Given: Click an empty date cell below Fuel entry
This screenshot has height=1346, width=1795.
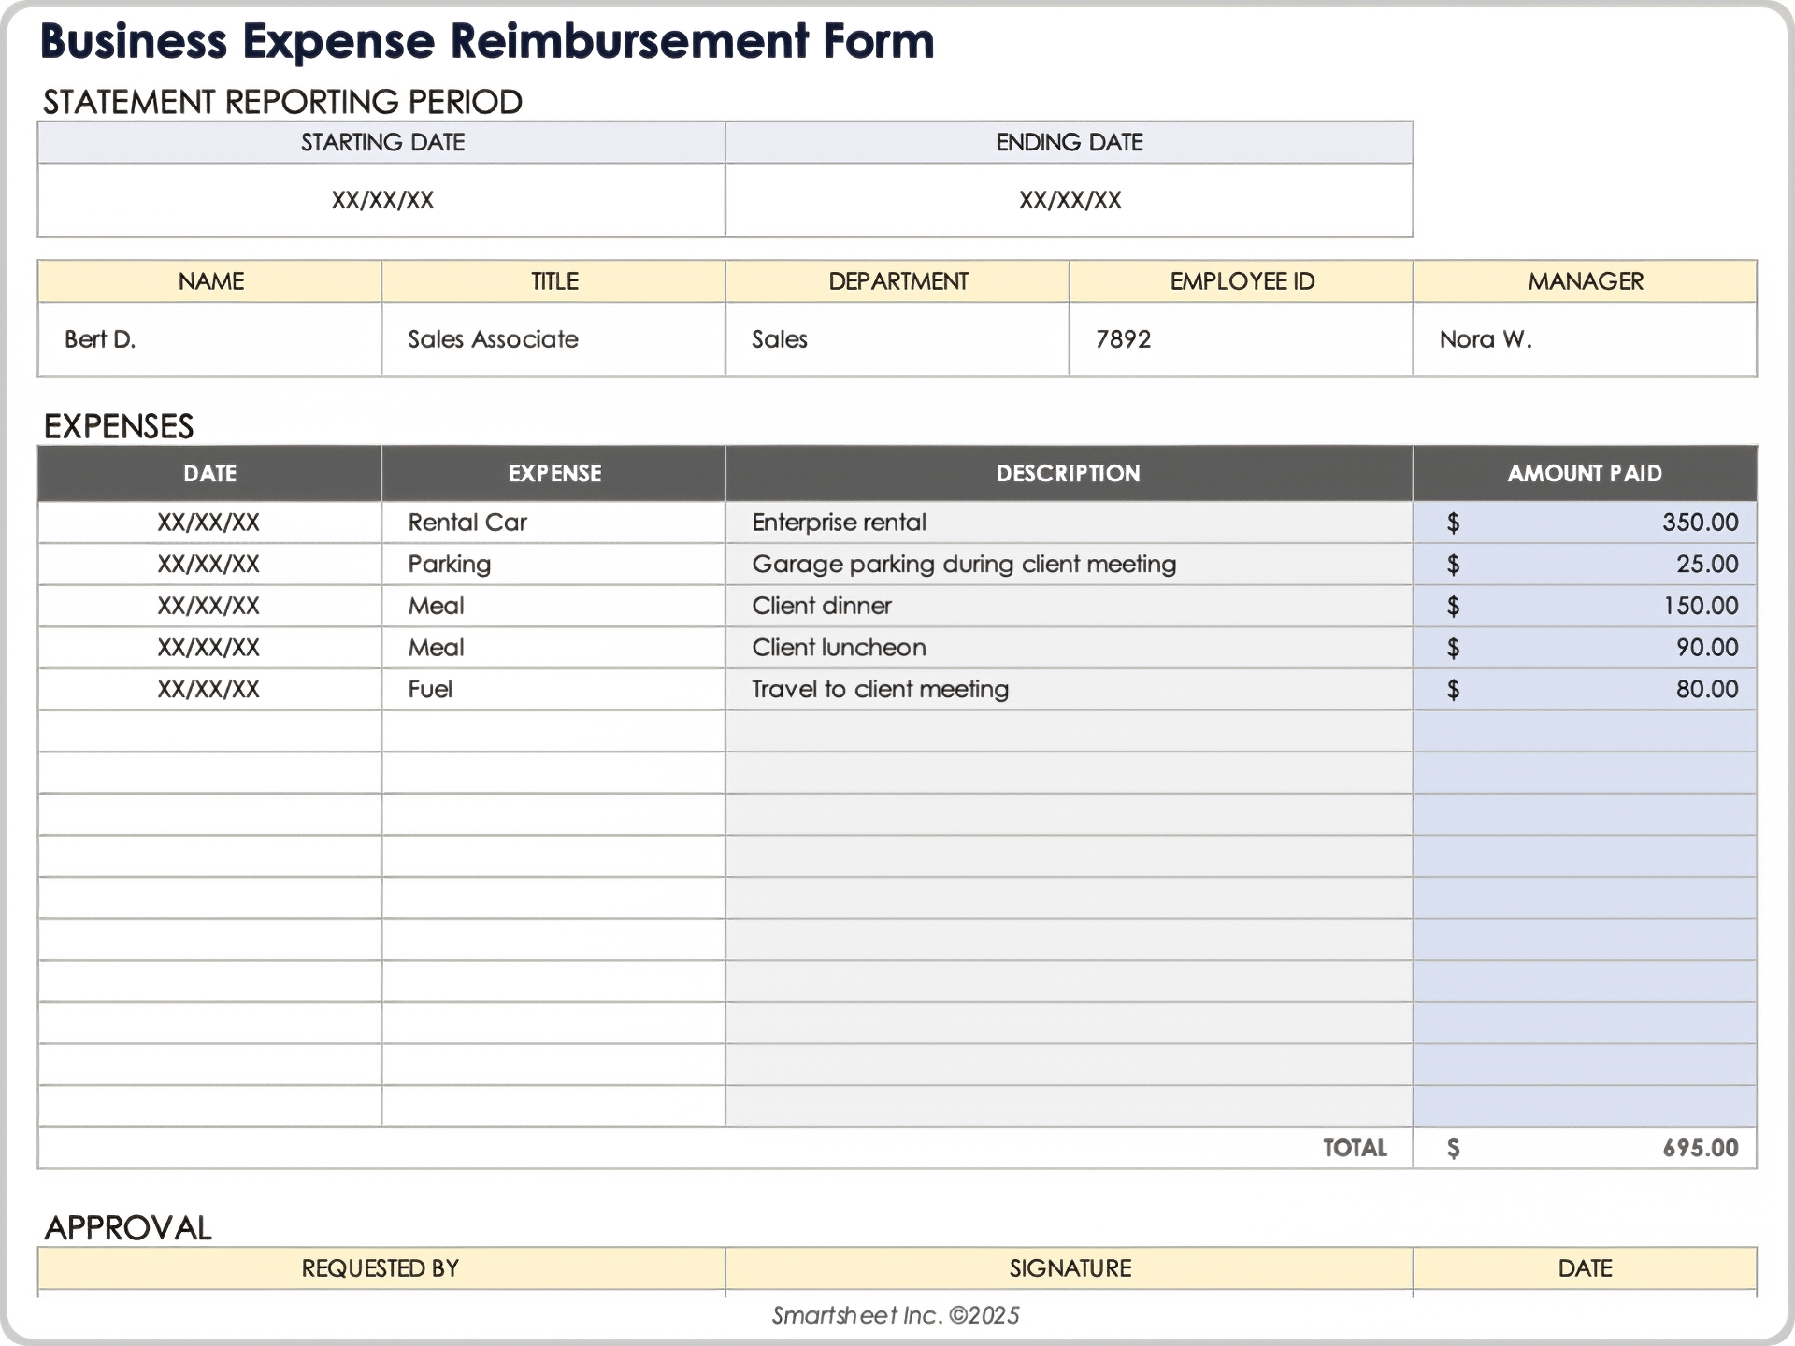Looking at the screenshot, I should tap(208, 731).
